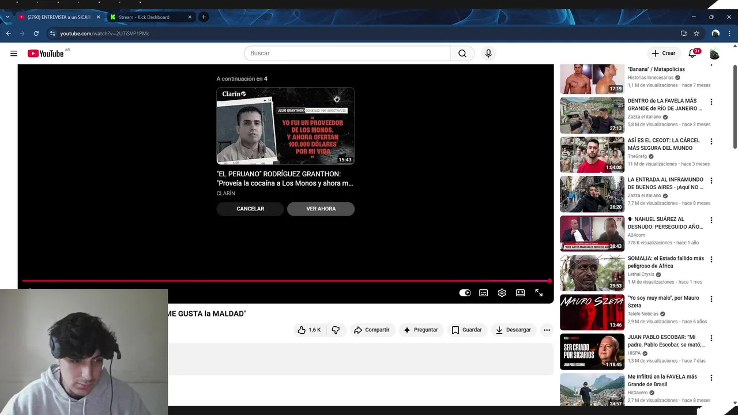Viewport: 738px width, 415px height.
Task: Open options for "Yo soy muy malo" video
Action: point(711,299)
